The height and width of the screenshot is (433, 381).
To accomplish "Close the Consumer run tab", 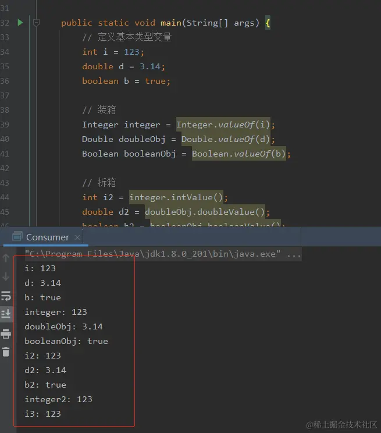I will tap(77, 237).
